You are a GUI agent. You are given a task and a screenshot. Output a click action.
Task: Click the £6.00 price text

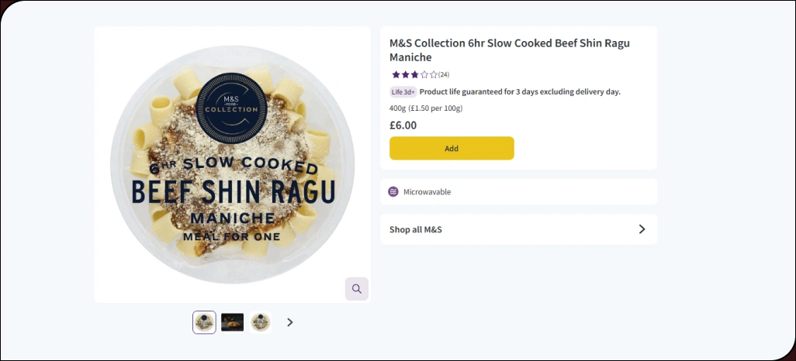[x=403, y=125]
